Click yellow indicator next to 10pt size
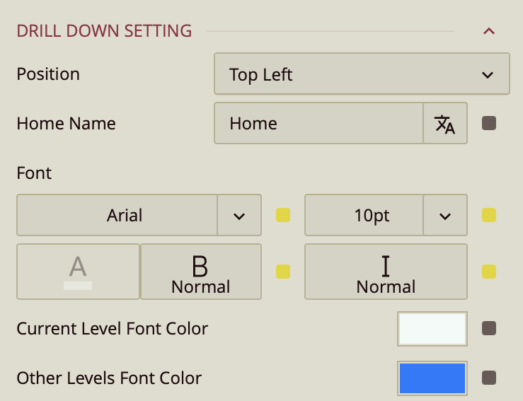Viewport: 523px width, 401px height. click(488, 215)
